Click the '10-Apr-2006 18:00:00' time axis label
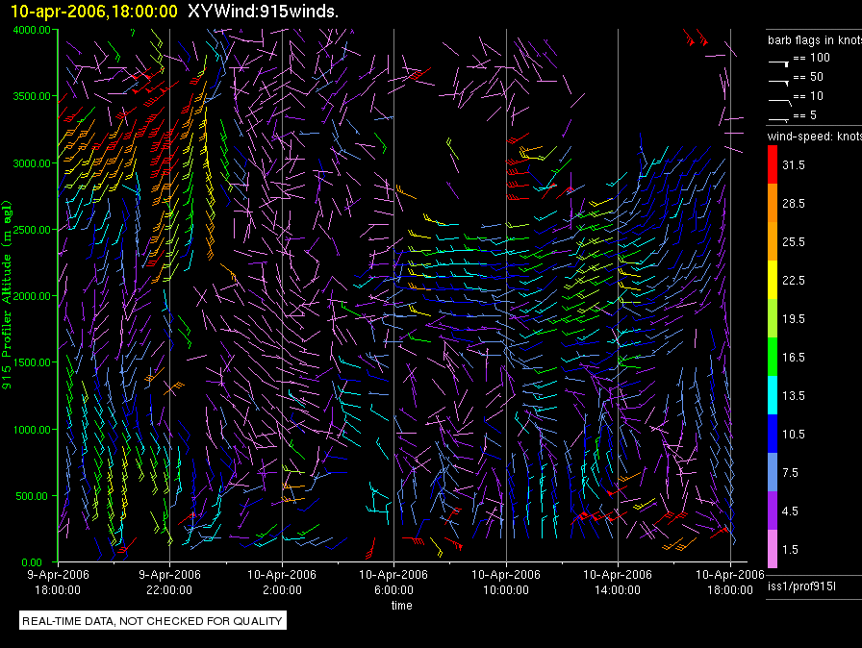This screenshot has width=862, height=648. (x=730, y=582)
